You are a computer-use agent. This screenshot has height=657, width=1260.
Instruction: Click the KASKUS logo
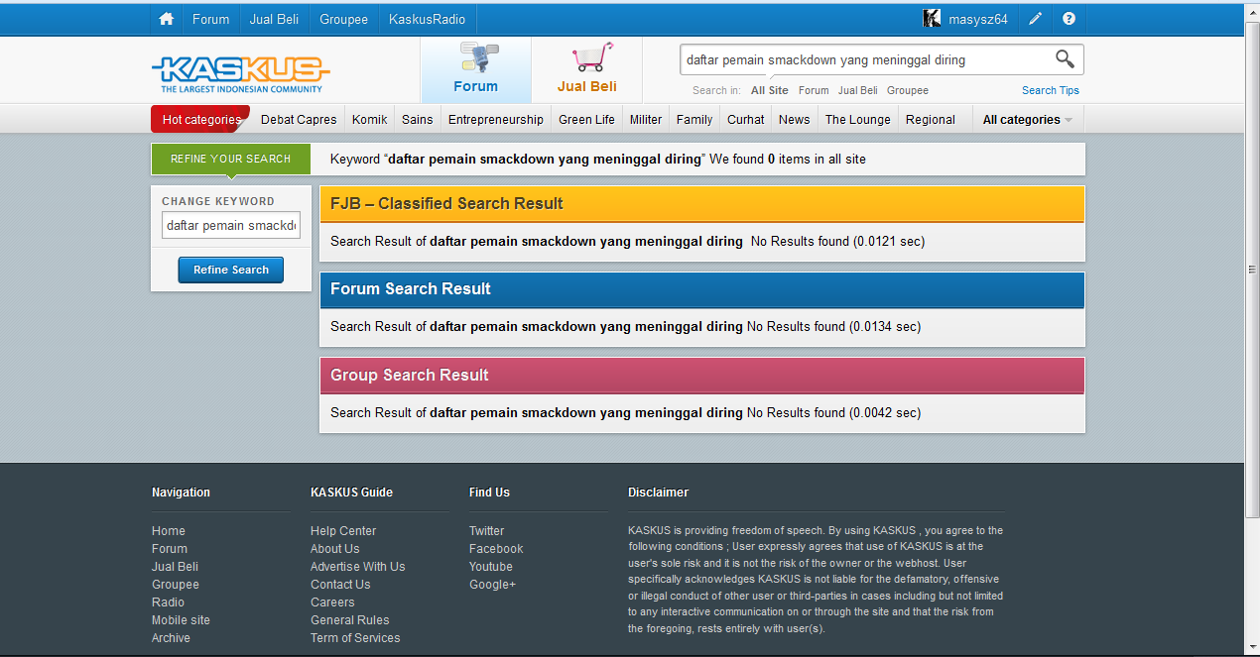[x=241, y=72]
